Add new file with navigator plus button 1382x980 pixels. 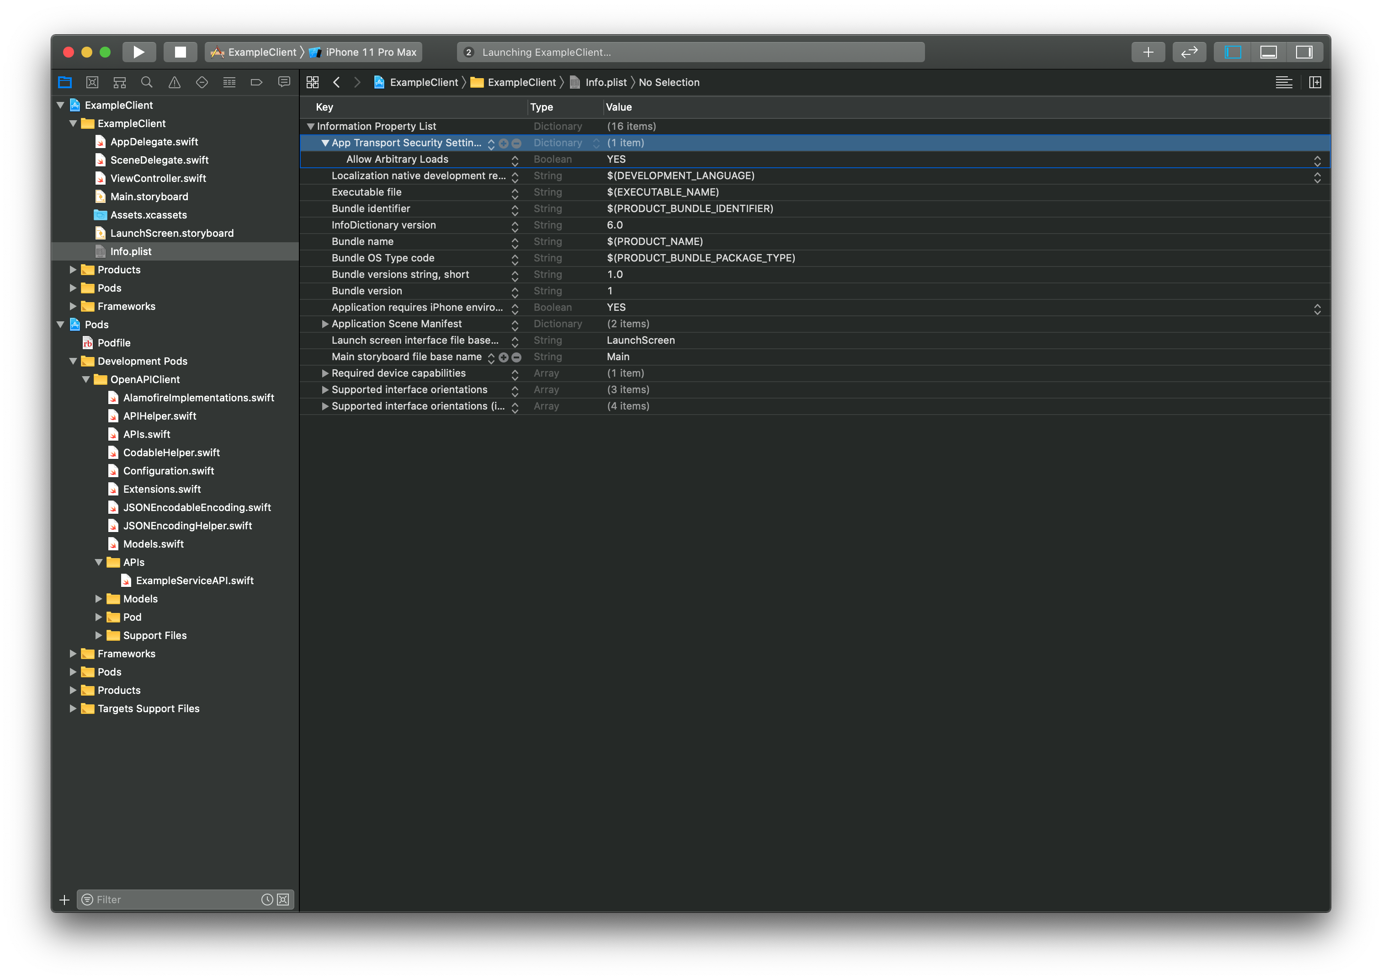click(x=64, y=900)
